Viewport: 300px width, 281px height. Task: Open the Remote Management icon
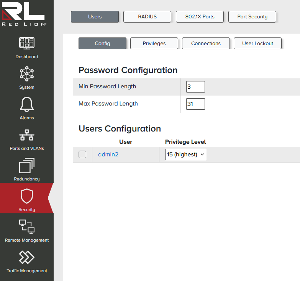pos(27,227)
